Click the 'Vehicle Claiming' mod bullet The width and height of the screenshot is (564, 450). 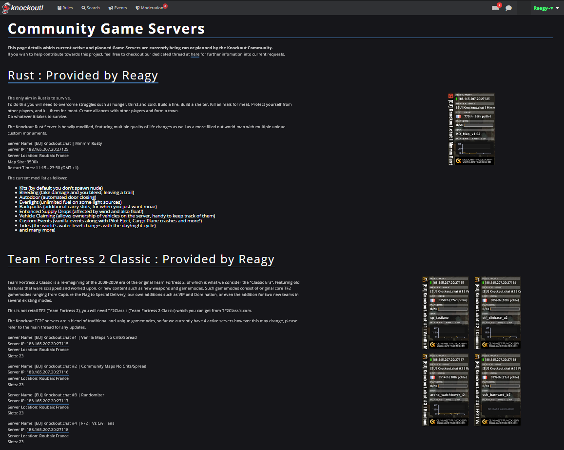pos(117,216)
